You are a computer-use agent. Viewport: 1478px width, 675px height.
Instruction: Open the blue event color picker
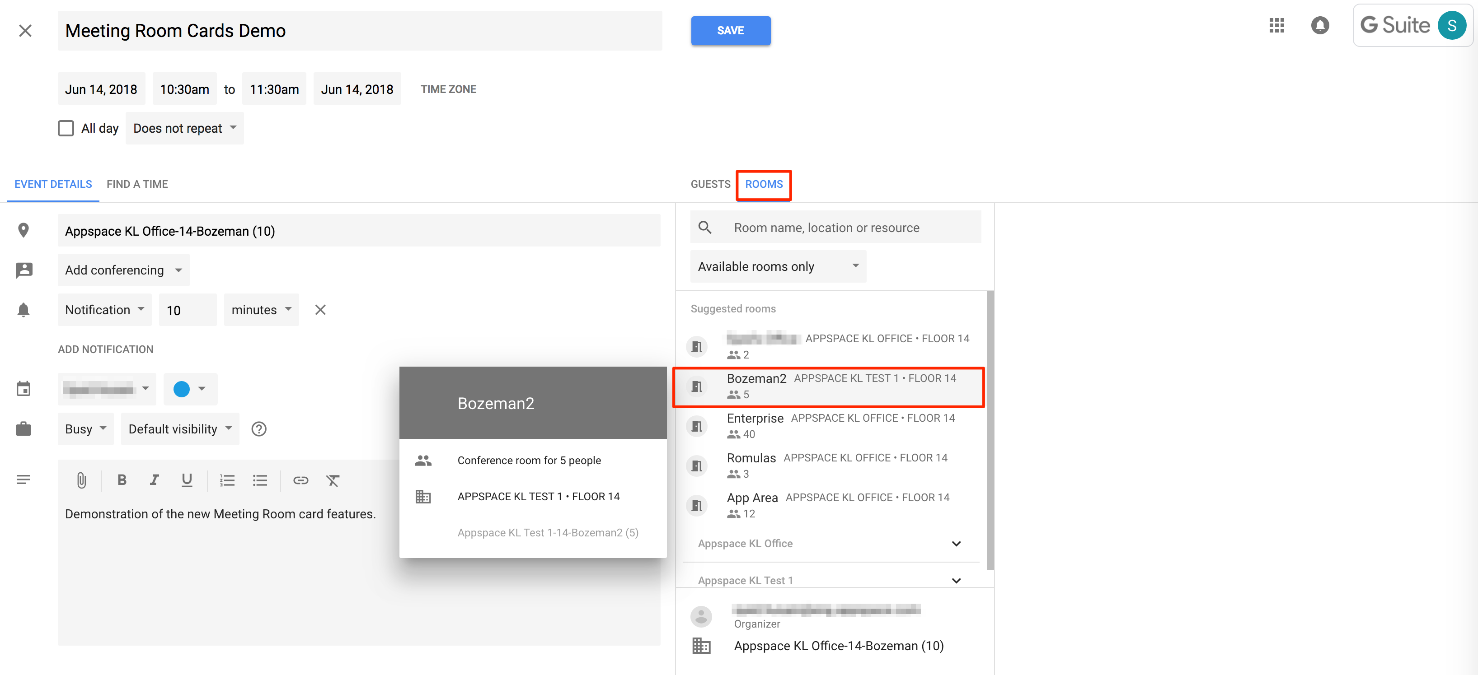pos(190,389)
